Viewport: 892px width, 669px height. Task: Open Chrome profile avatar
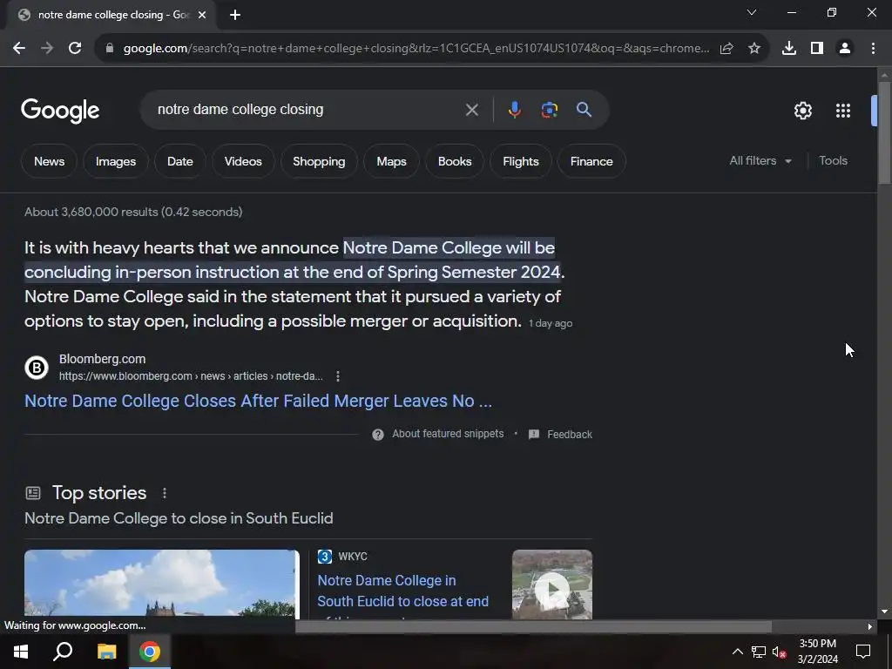point(845,49)
